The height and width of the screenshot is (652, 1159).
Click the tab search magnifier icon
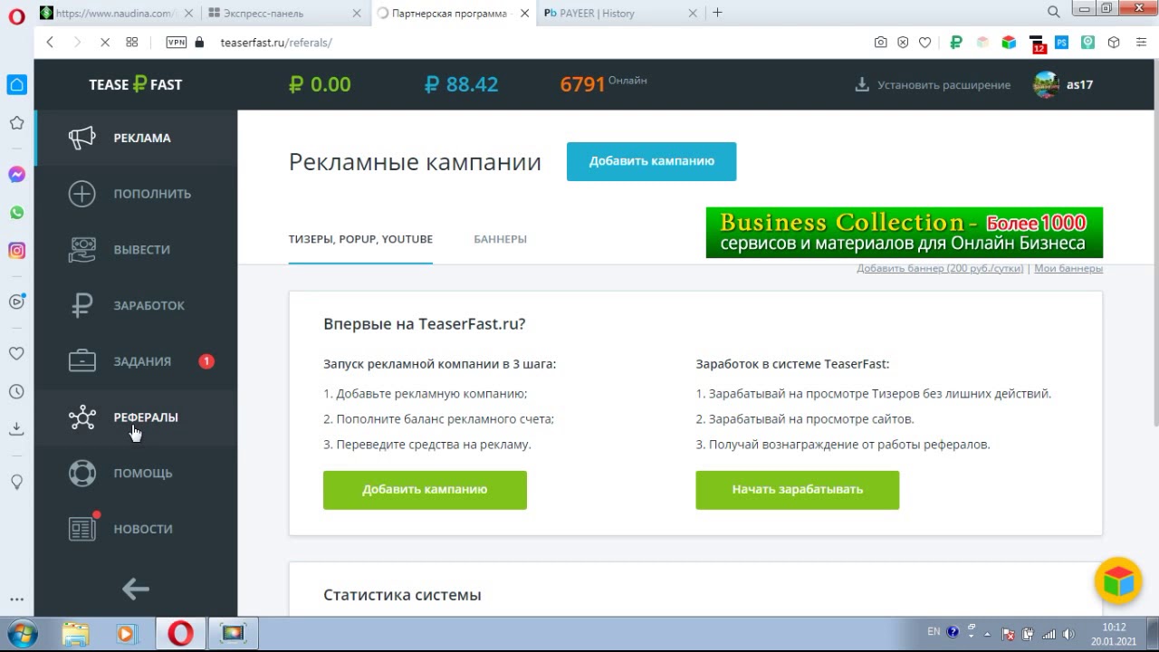click(1053, 13)
